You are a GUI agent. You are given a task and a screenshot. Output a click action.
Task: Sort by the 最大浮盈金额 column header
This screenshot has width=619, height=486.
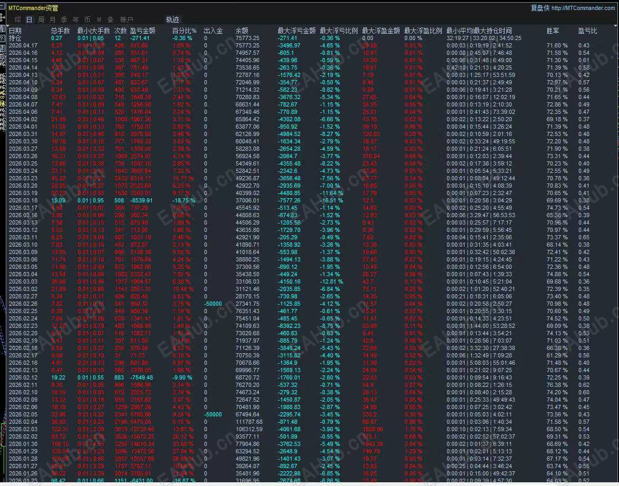tap(381, 31)
